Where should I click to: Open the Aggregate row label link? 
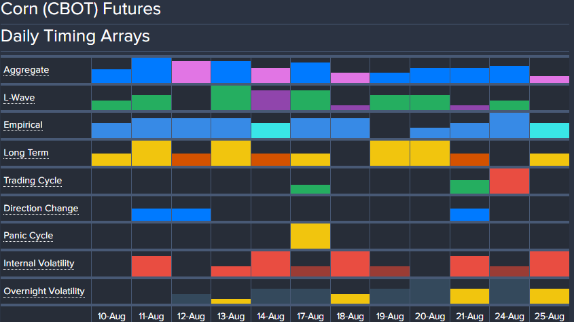coord(26,70)
